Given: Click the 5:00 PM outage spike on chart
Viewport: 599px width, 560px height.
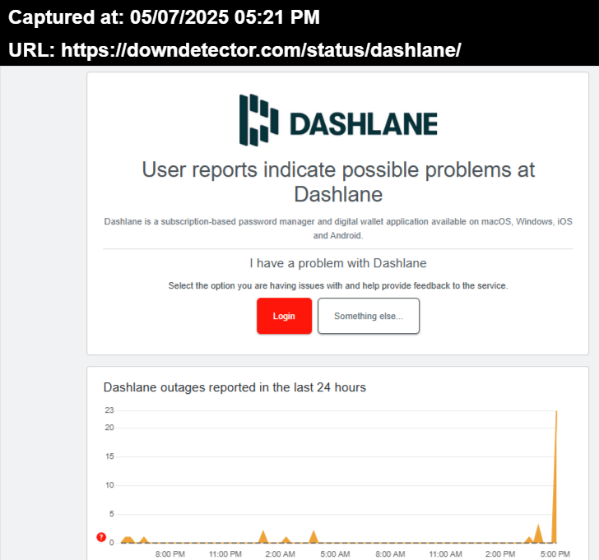Looking at the screenshot, I should (556, 477).
